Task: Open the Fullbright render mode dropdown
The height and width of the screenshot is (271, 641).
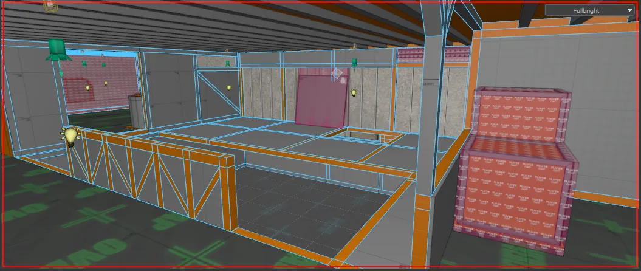Action: pyautogui.click(x=589, y=10)
